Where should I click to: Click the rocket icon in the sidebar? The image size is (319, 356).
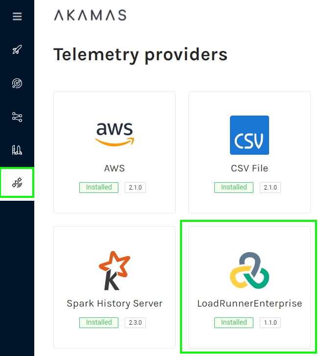pos(17,50)
